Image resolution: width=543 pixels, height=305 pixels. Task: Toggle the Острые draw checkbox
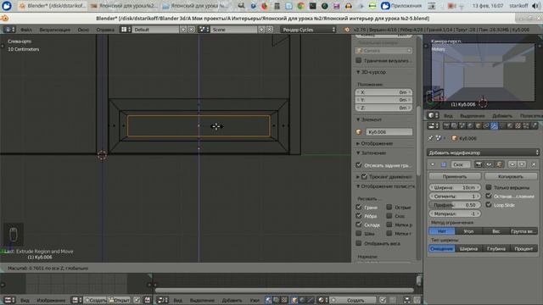[x=389, y=207]
